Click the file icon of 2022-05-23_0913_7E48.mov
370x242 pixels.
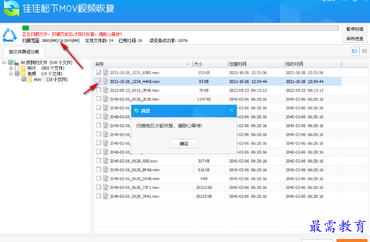(x=105, y=90)
